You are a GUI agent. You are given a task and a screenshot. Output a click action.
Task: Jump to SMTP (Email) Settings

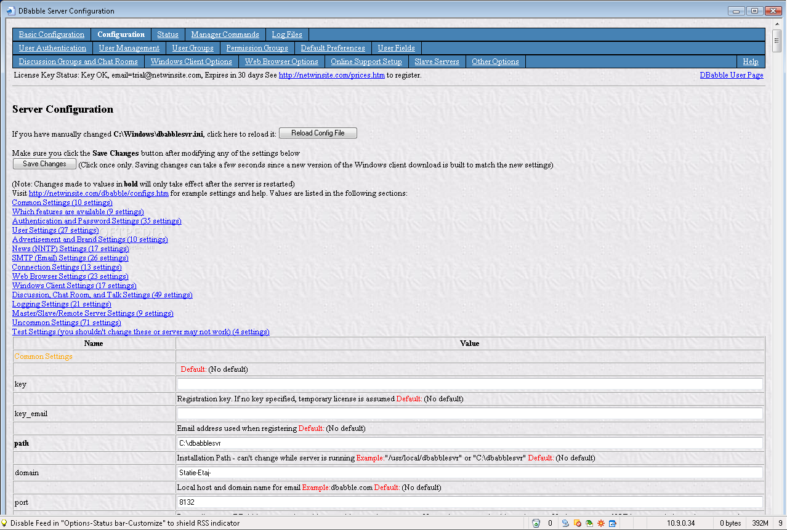(70, 258)
